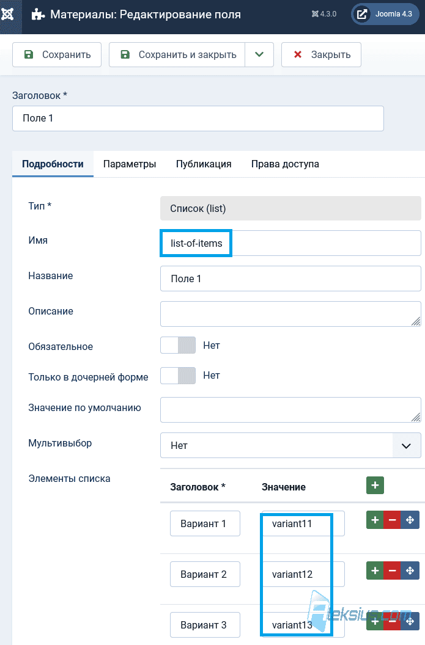Expand the save options dropdown arrow
Viewport: 425px width, 645px height.
click(259, 55)
